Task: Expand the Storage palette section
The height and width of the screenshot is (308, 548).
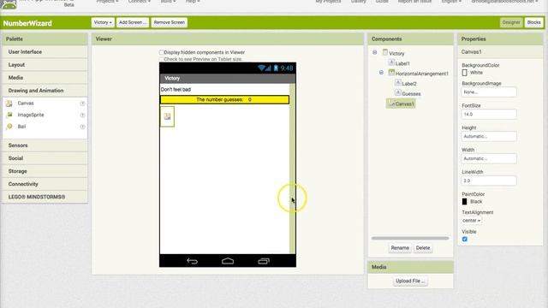Action: (x=45, y=171)
